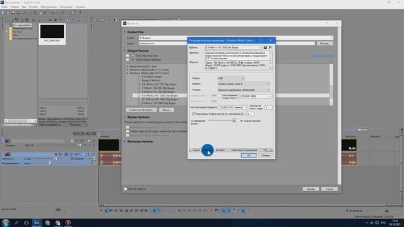Open the File menu in Vegas Pro

coord(4,7)
